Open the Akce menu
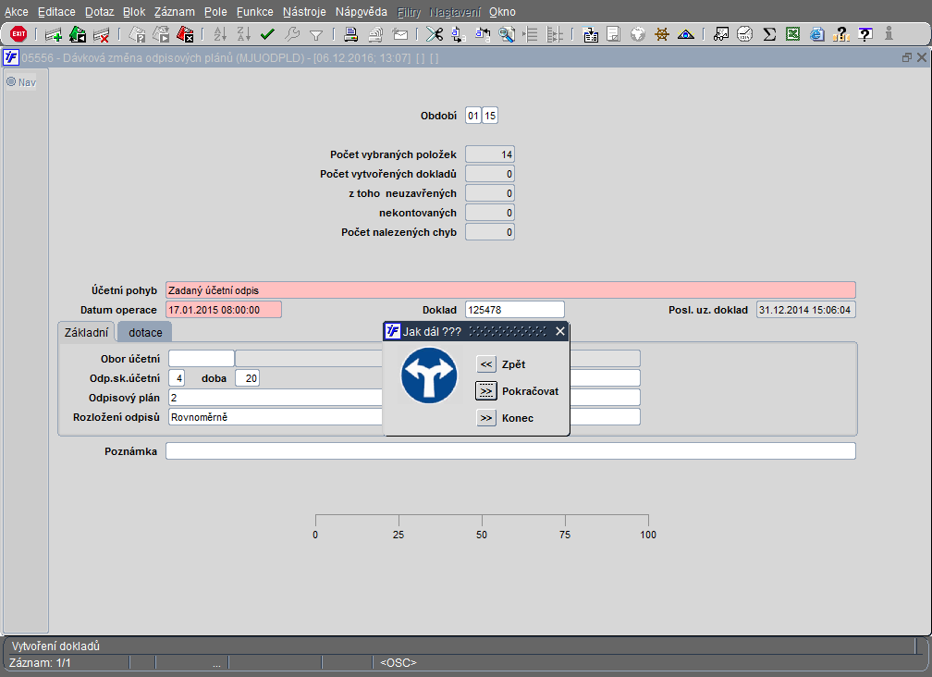932x677 pixels. click(17, 12)
